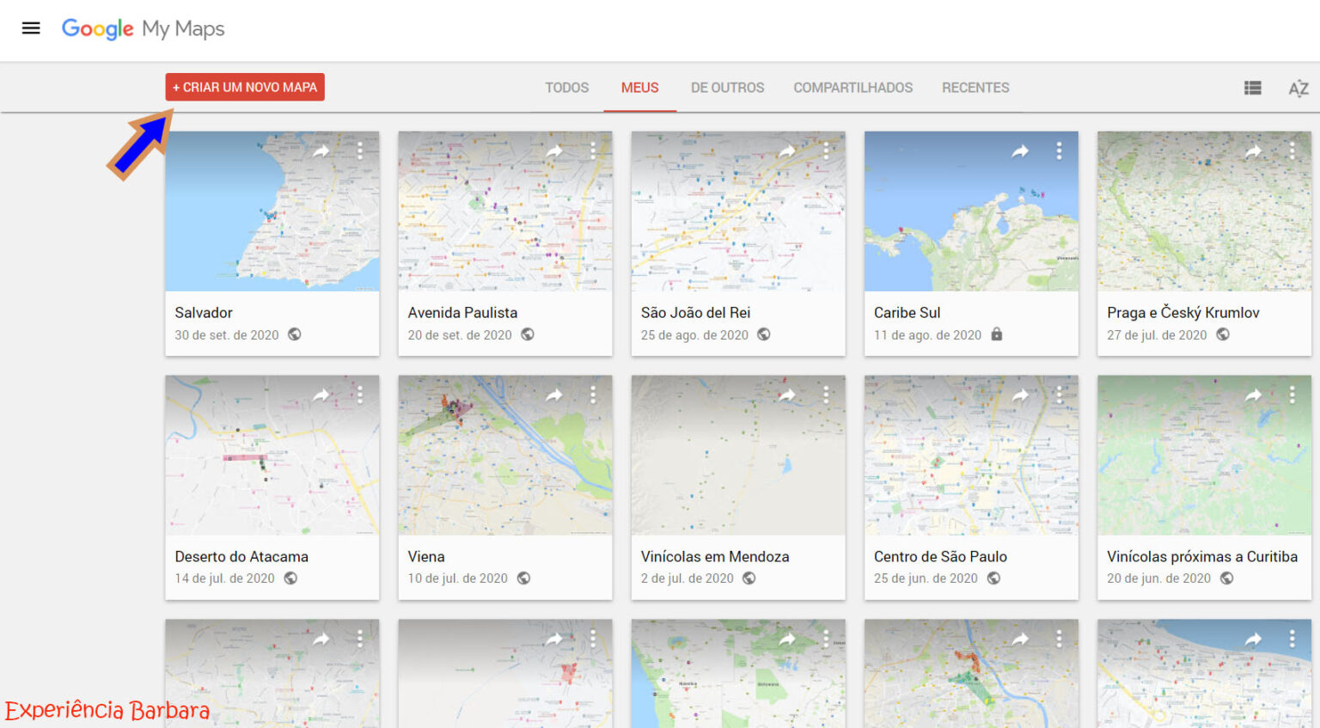Share the Caribe Sul map

coord(1020,150)
